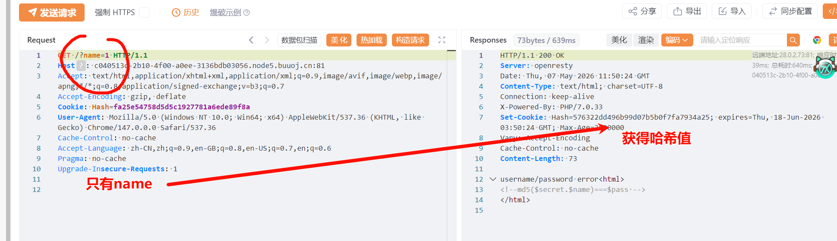Open the construct request button
The width and height of the screenshot is (837, 241).
411,40
